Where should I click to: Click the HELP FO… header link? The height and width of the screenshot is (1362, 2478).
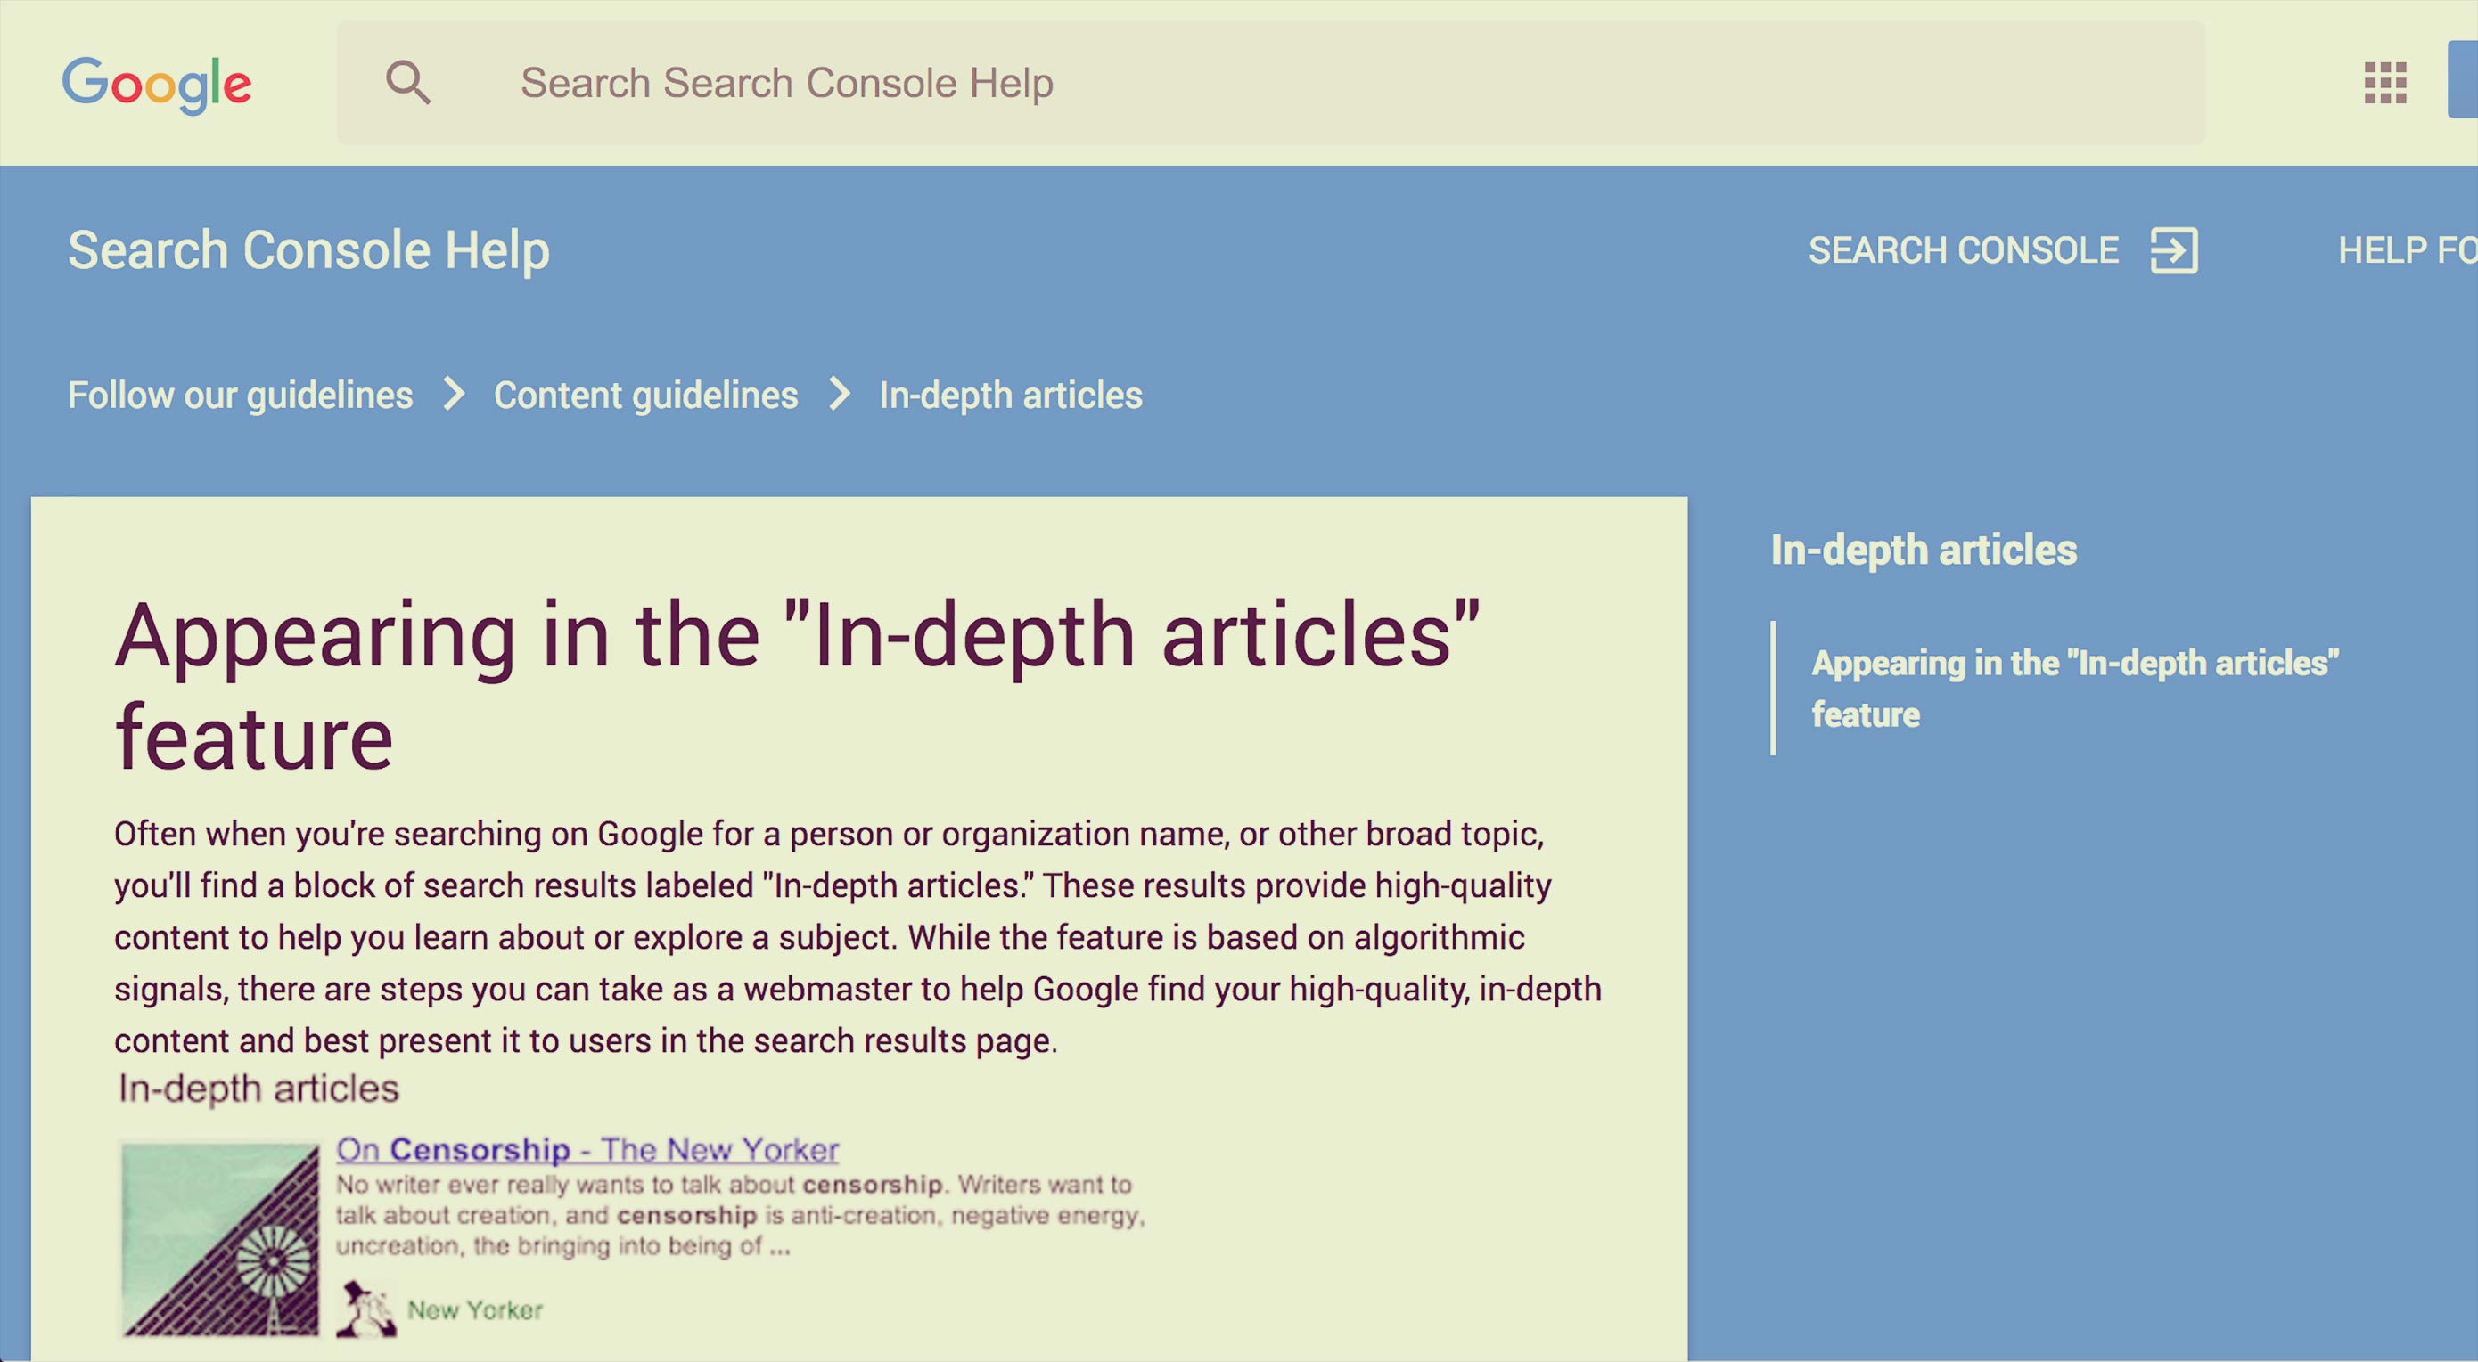click(x=2408, y=250)
